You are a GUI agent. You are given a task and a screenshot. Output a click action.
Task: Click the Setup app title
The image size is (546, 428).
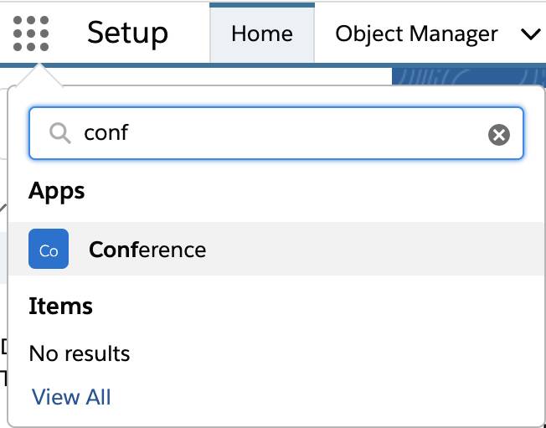[x=128, y=33]
